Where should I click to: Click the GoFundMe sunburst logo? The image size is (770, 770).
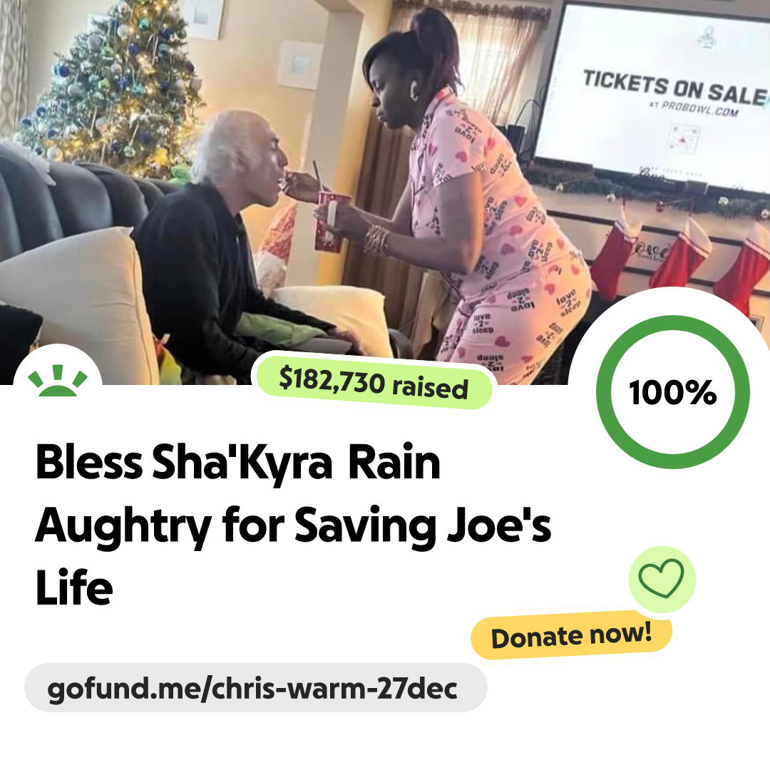[x=58, y=381]
